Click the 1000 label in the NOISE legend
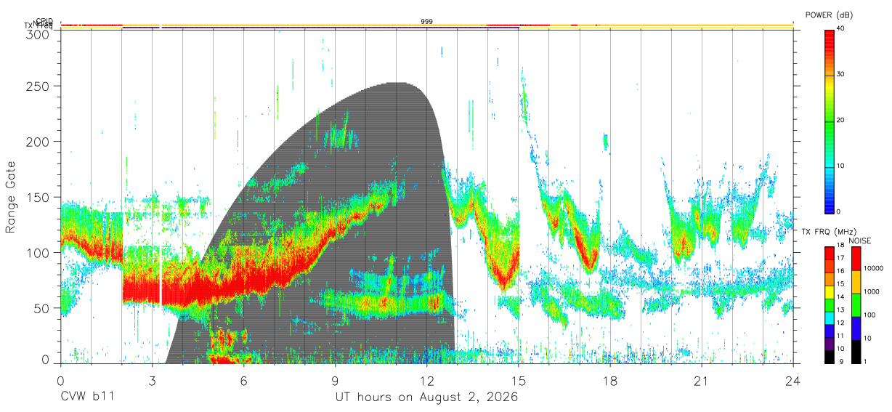The height and width of the screenshot is (412, 892). [872, 291]
